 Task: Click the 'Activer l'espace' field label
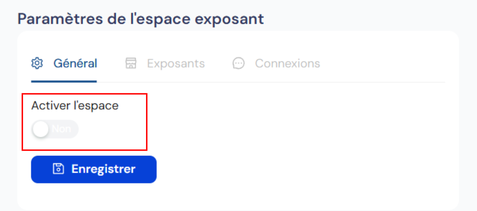tap(75, 106)
